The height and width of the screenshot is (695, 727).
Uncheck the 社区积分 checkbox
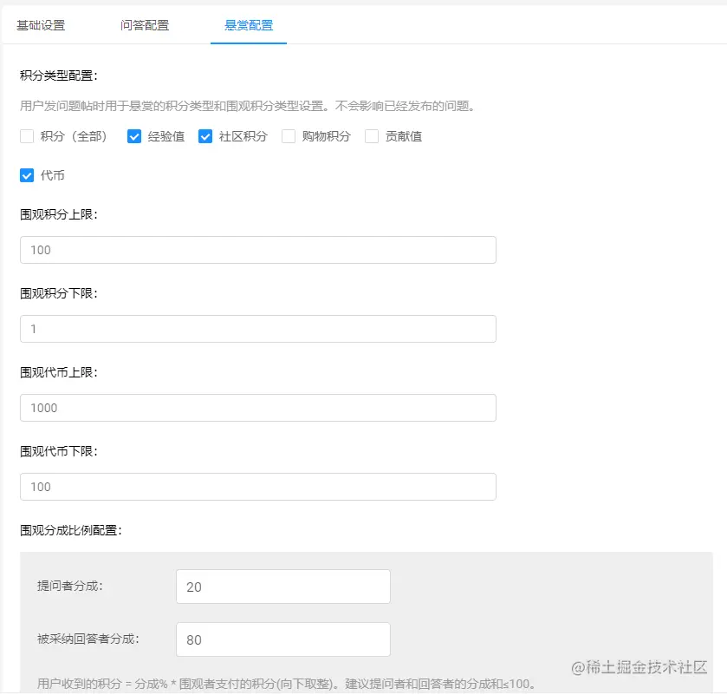[205, 136]
